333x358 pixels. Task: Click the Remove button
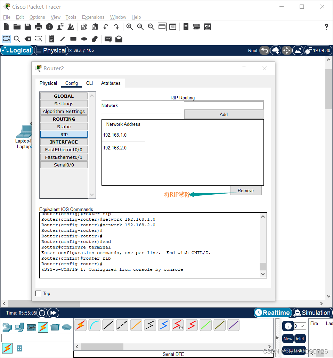(x=246, y=190)
